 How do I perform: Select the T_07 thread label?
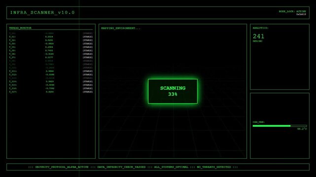[x=12, y=57]
